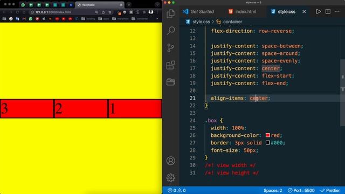Screen dimensions: 345x194
Task: Bookmark this page with the star
Action: 110,12
